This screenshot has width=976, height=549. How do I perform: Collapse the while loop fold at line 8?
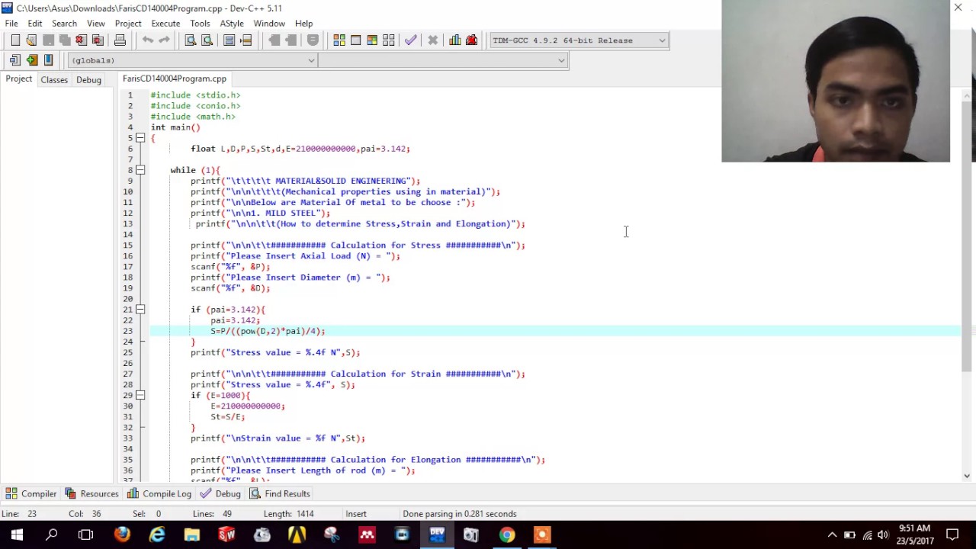[140, 170]
